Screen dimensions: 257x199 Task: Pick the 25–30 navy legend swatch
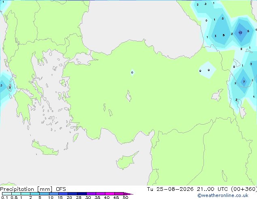pyautogui.click(x=82, y=194)
